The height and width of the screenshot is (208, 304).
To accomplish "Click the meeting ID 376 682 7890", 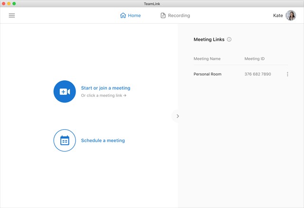I will tap(257, 74).
